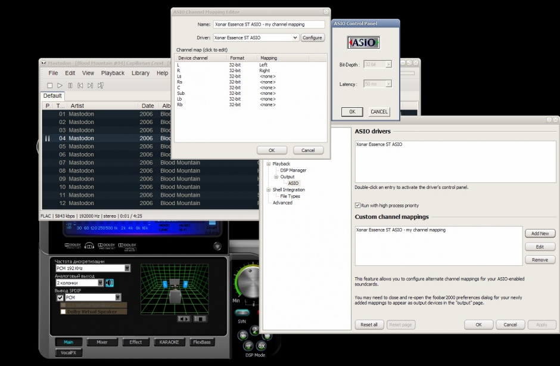Open the Playback menu in foobar2000
Viewport: 560px width, 366px height.
(x=113, y=73)
